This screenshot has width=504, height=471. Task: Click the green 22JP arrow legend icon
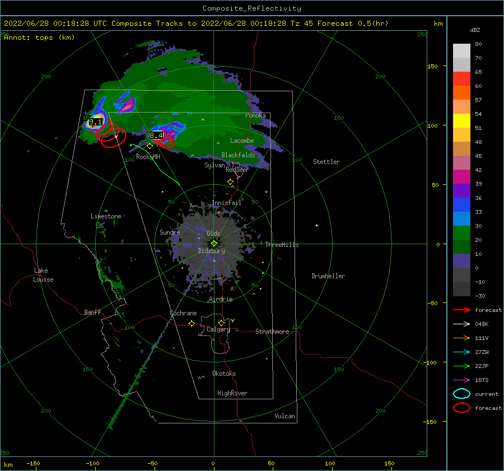461,366
